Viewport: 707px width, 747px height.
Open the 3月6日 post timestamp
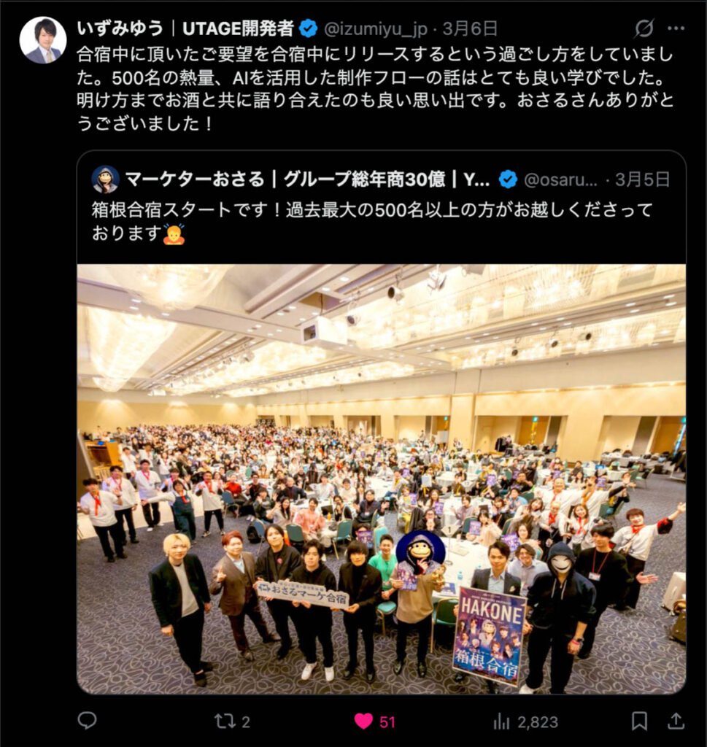pos(470,28)
